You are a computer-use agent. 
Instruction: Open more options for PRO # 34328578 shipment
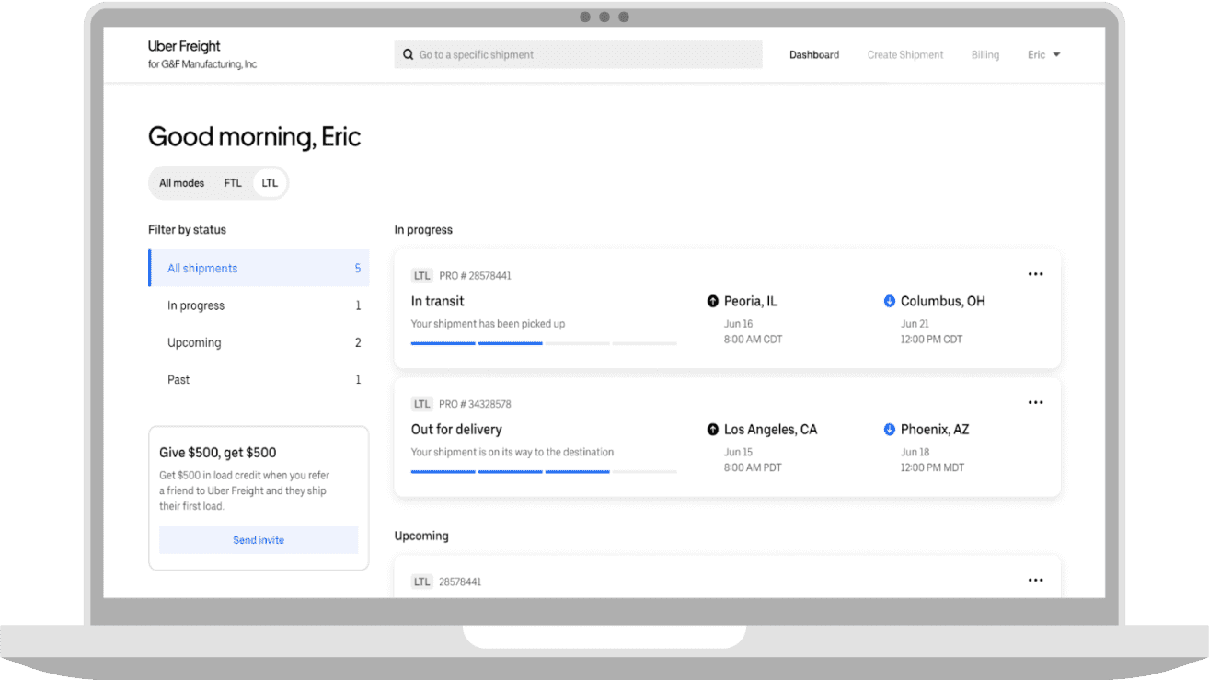[1035, 402]
